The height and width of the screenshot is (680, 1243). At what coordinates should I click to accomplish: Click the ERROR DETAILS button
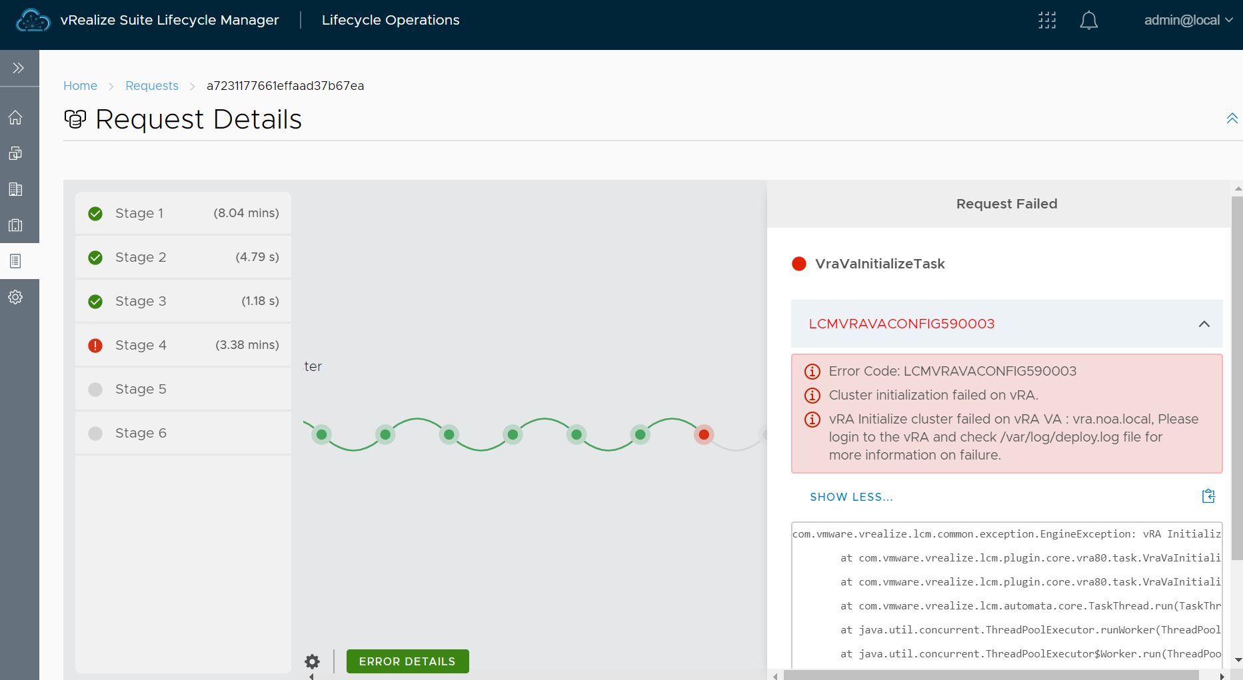pos(407,661)
